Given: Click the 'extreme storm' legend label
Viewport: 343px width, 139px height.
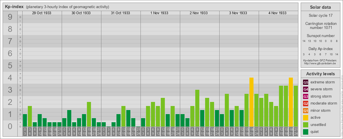Looking at the screenshot, I should click(x=322, y=83).
